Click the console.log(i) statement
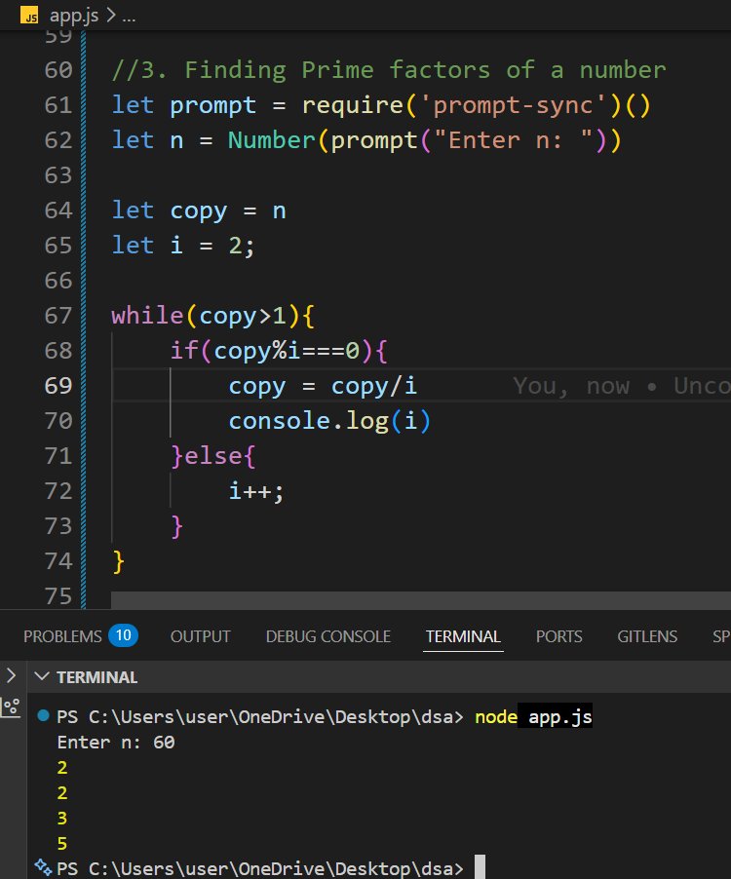Screen dimensions: 731x879 [329, 421]
